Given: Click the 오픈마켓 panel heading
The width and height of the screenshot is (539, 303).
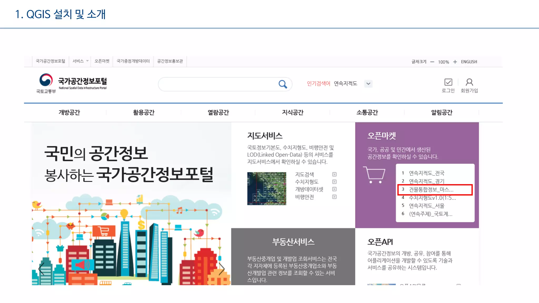Looking at the screenshot, I should 382,136.
